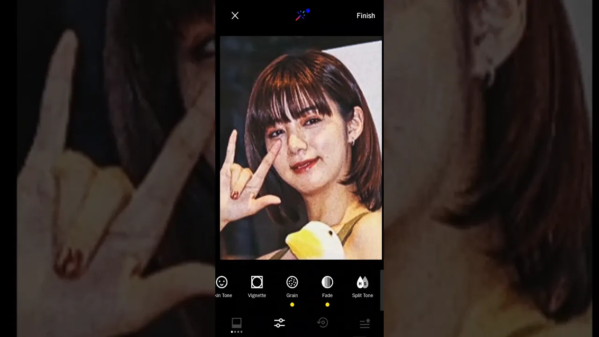599x337 pixels.
Task: Tap the photo preview of the woman
Action: point(301,148)
